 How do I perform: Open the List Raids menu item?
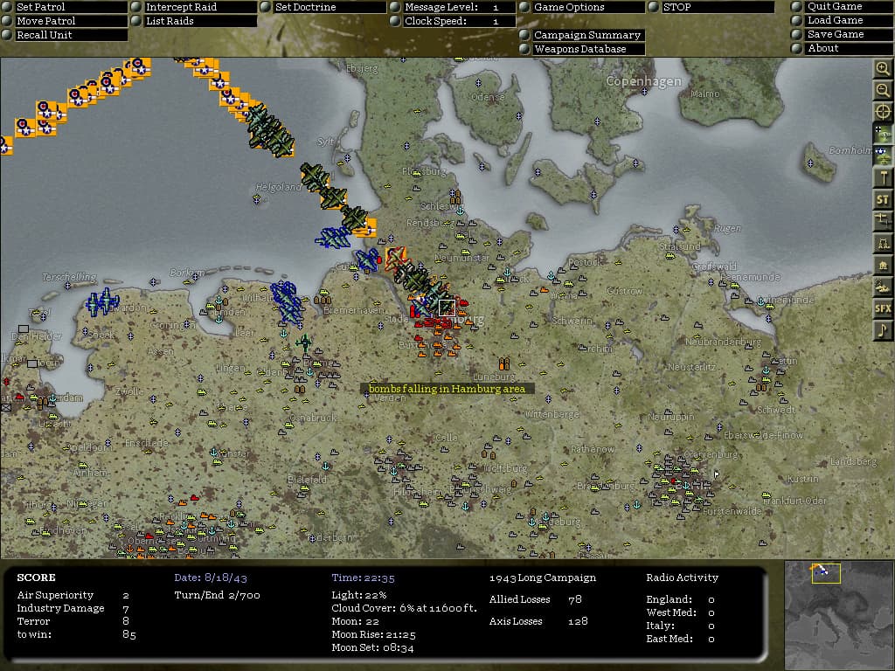coord(194,21)
